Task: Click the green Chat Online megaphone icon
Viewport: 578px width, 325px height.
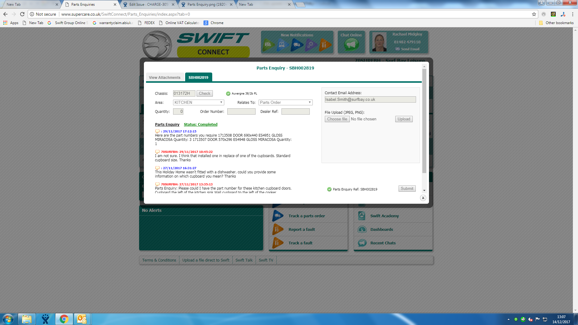Action: coord(351,45)
